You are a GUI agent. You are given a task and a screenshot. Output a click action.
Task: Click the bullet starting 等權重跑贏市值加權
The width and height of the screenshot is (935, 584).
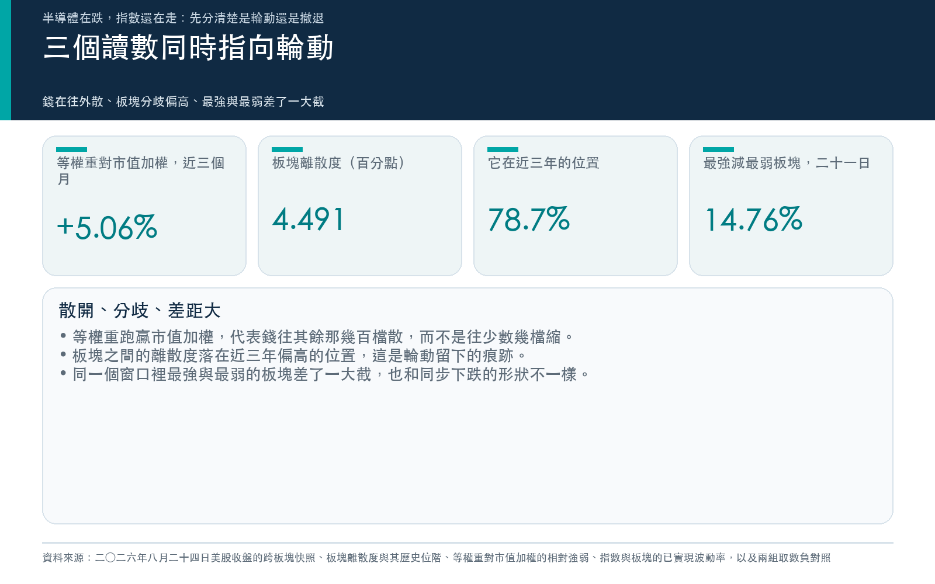pos(318,337)
